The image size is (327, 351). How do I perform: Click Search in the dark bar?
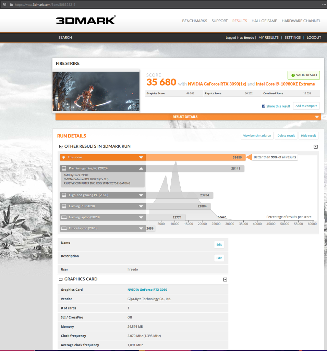tap(65, 37)
